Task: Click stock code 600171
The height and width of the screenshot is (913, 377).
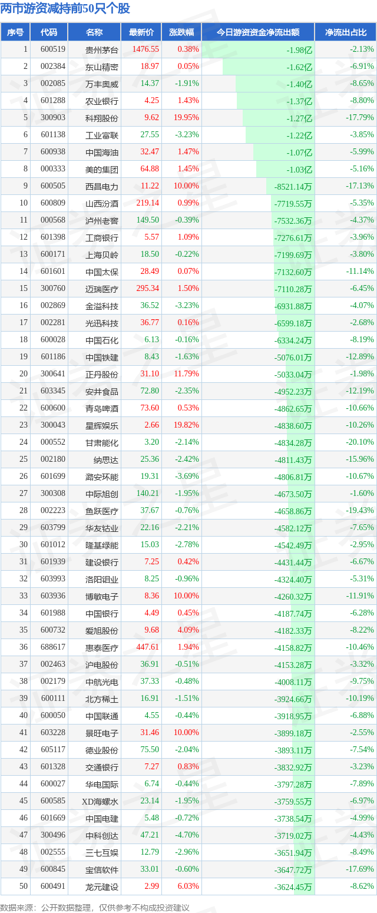Action: tap(53, 254)
